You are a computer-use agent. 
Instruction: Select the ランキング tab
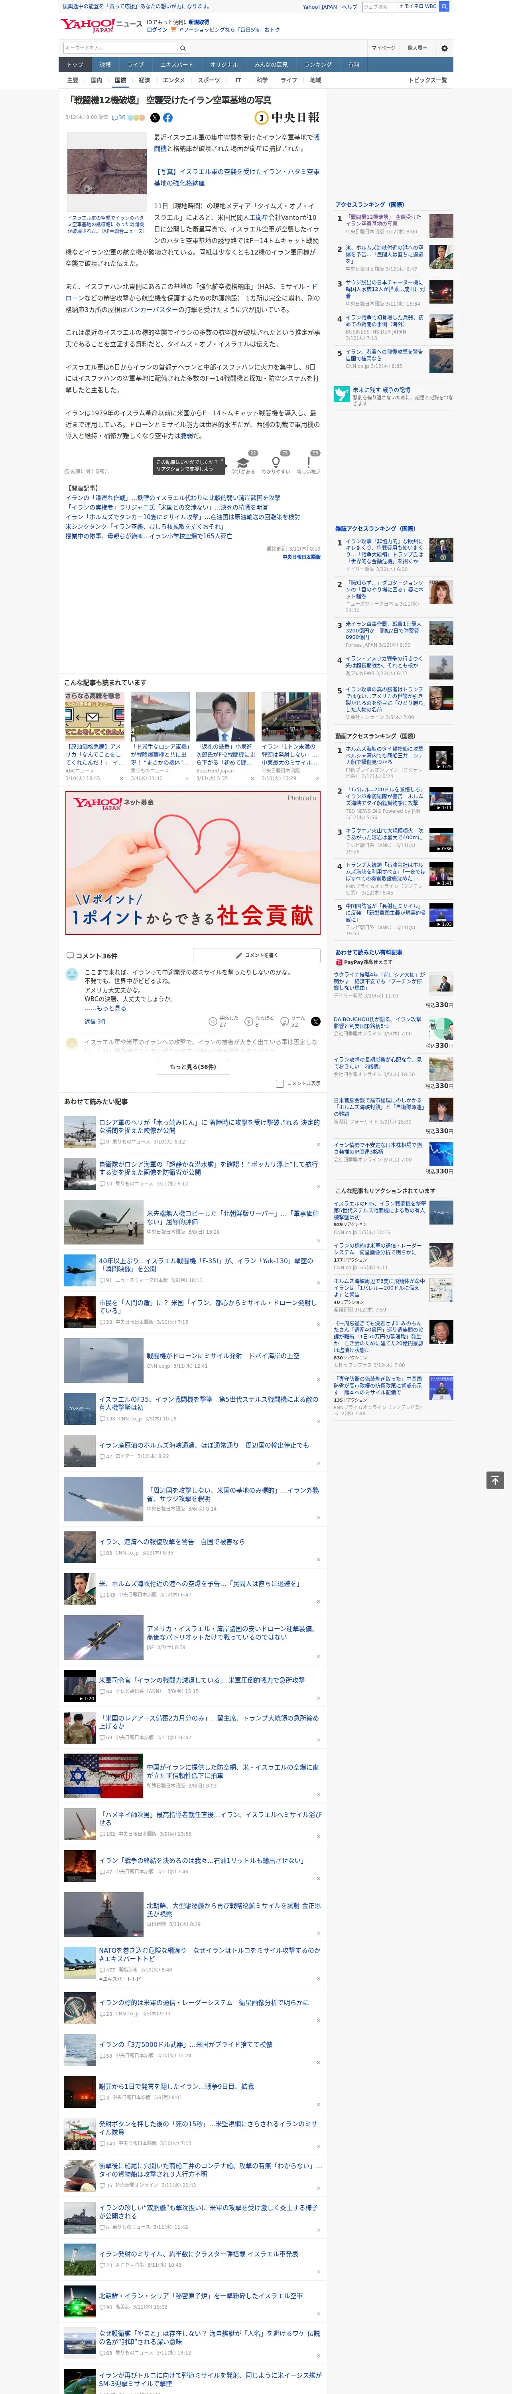coord(318,65)
